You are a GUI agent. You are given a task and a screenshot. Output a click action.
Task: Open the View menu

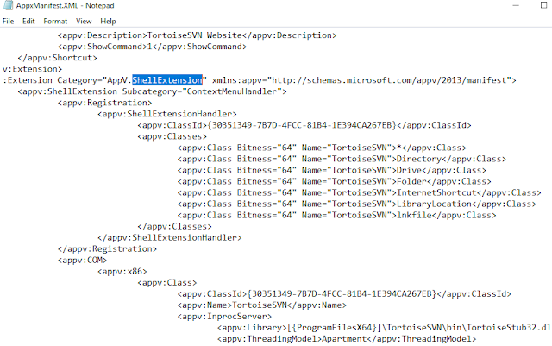tap(84, 22)
